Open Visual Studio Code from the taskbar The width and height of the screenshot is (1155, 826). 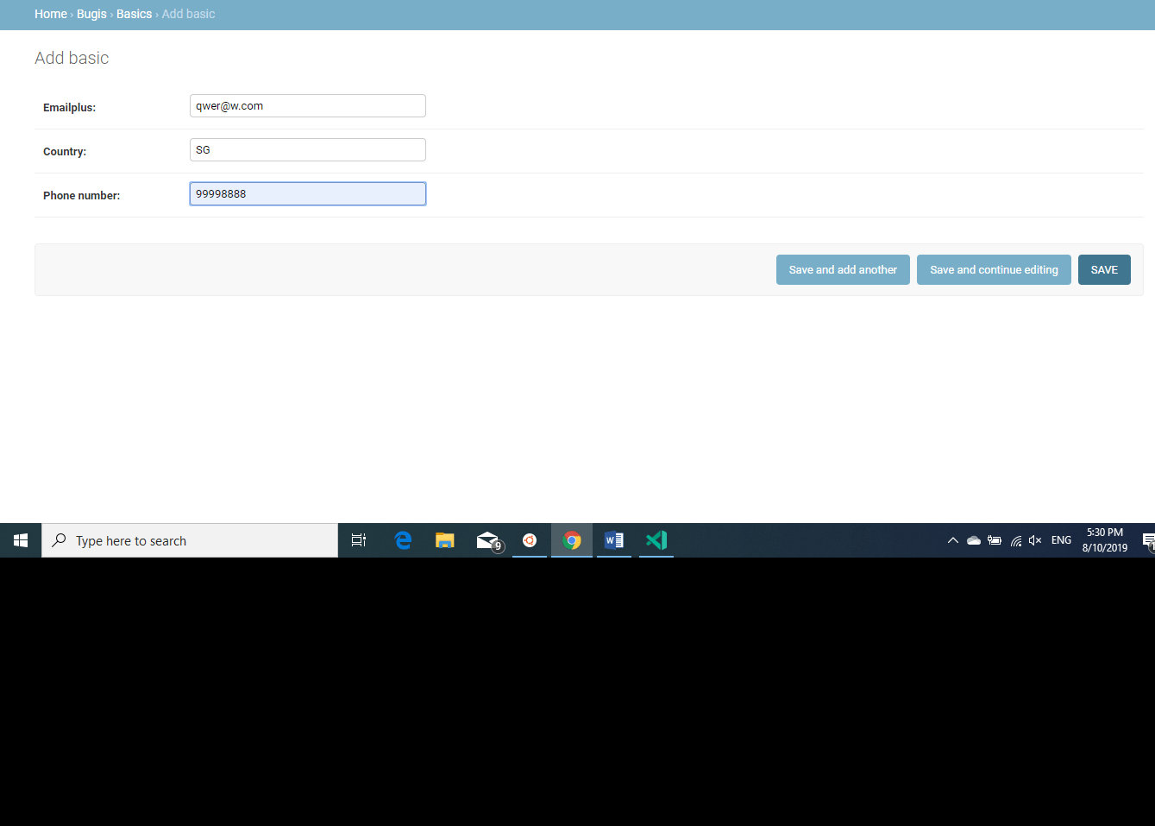tap(656, 540)
